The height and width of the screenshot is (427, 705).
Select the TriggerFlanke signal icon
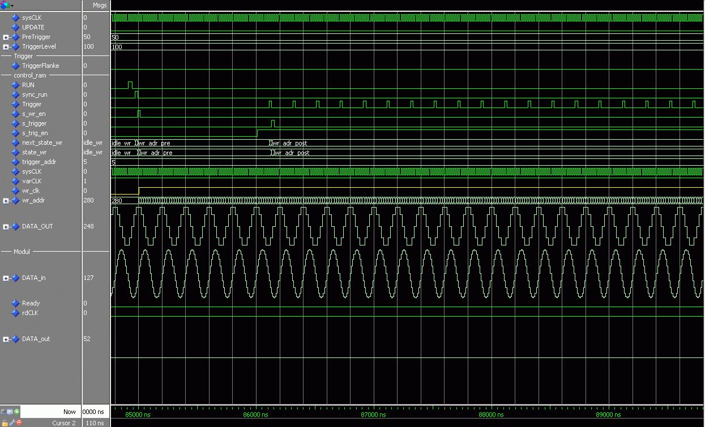pos(16,66)
